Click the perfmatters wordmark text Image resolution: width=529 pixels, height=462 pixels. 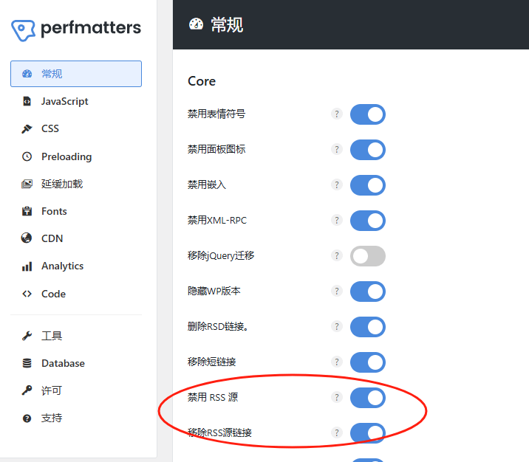pyautogui.click(x=91, y=28)
